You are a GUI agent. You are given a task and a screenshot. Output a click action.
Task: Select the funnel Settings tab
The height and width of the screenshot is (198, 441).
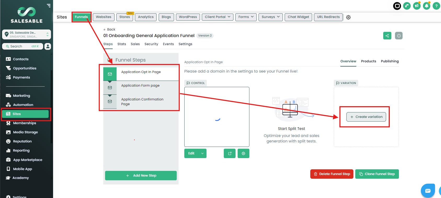185,44
